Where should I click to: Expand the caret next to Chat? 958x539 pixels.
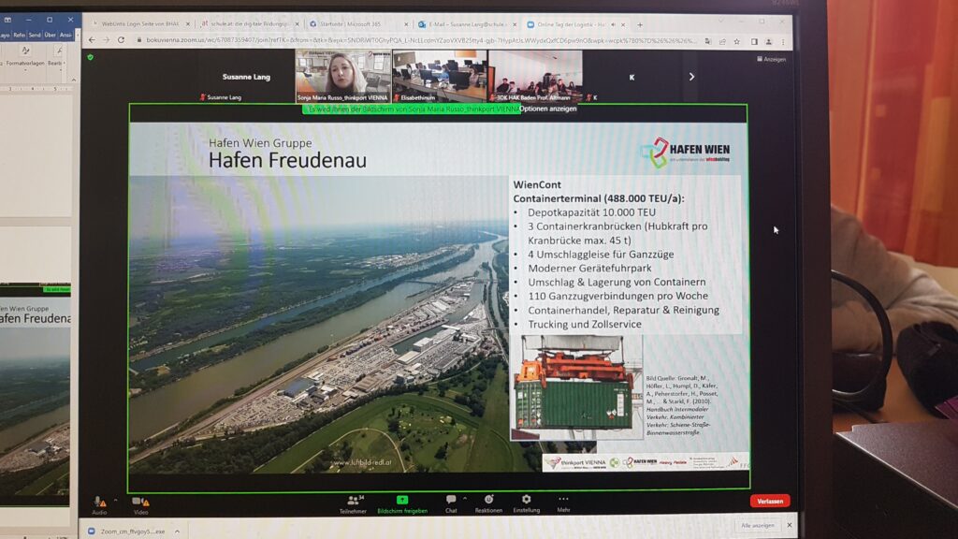coord(465,499)
